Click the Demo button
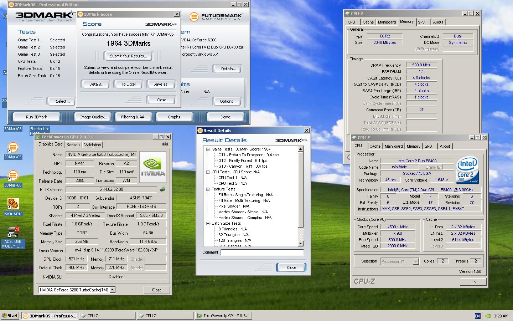 tap(227, 117)
